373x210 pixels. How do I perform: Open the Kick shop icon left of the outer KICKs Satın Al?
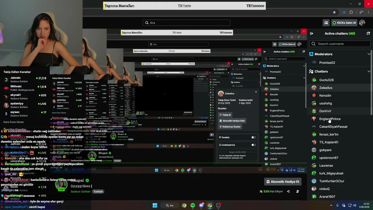326,23
